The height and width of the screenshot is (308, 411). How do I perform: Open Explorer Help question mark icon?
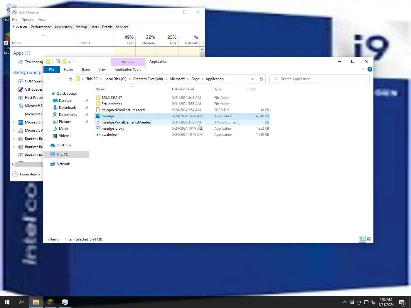(370, 69)
